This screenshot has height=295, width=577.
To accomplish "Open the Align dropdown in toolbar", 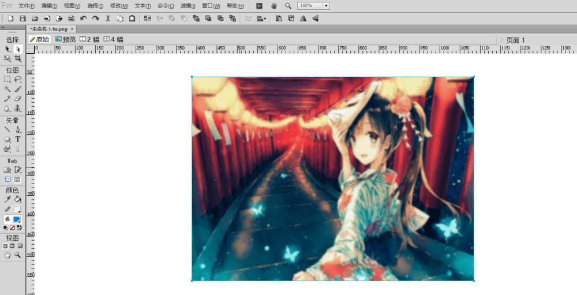I will click(x=261, y=18).
